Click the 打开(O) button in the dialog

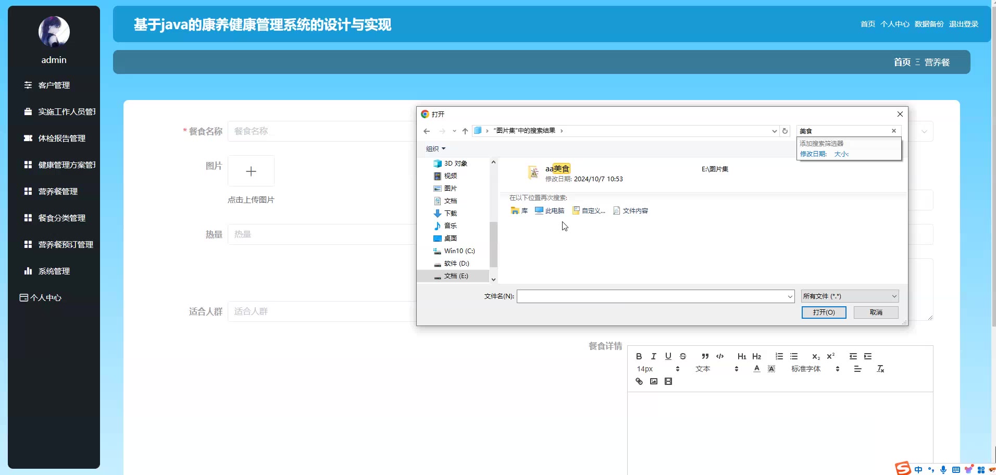[824, 312]
